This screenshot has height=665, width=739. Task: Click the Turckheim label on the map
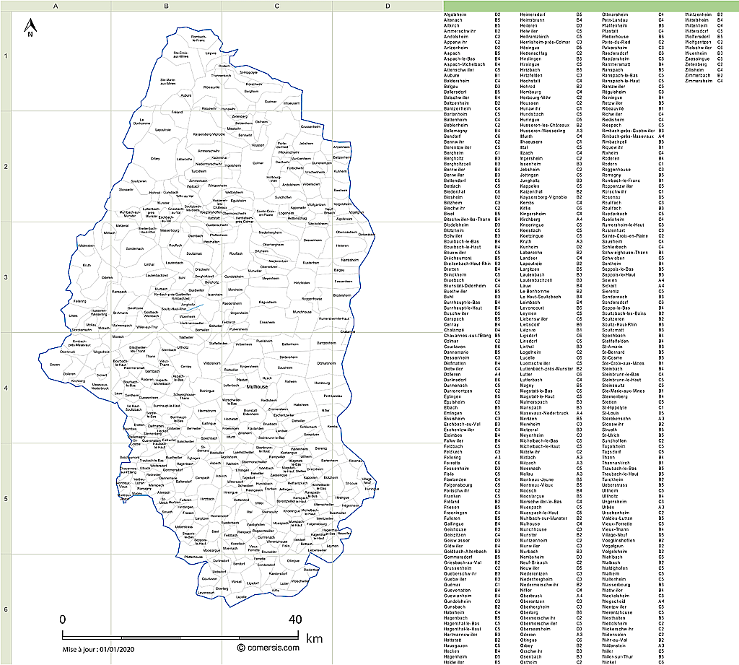point(199,171)
